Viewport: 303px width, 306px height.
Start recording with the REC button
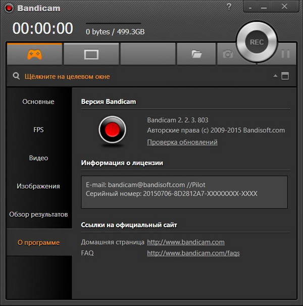[x=257, y=42]
